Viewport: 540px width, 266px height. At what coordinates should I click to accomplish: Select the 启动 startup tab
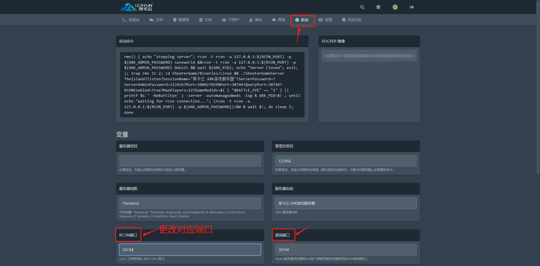(x=302, y=20)
